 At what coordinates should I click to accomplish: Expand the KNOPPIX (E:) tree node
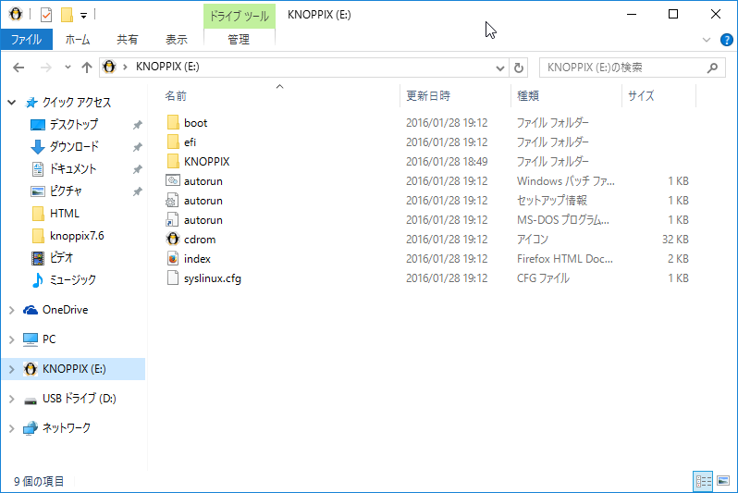(x=12, y=369)
